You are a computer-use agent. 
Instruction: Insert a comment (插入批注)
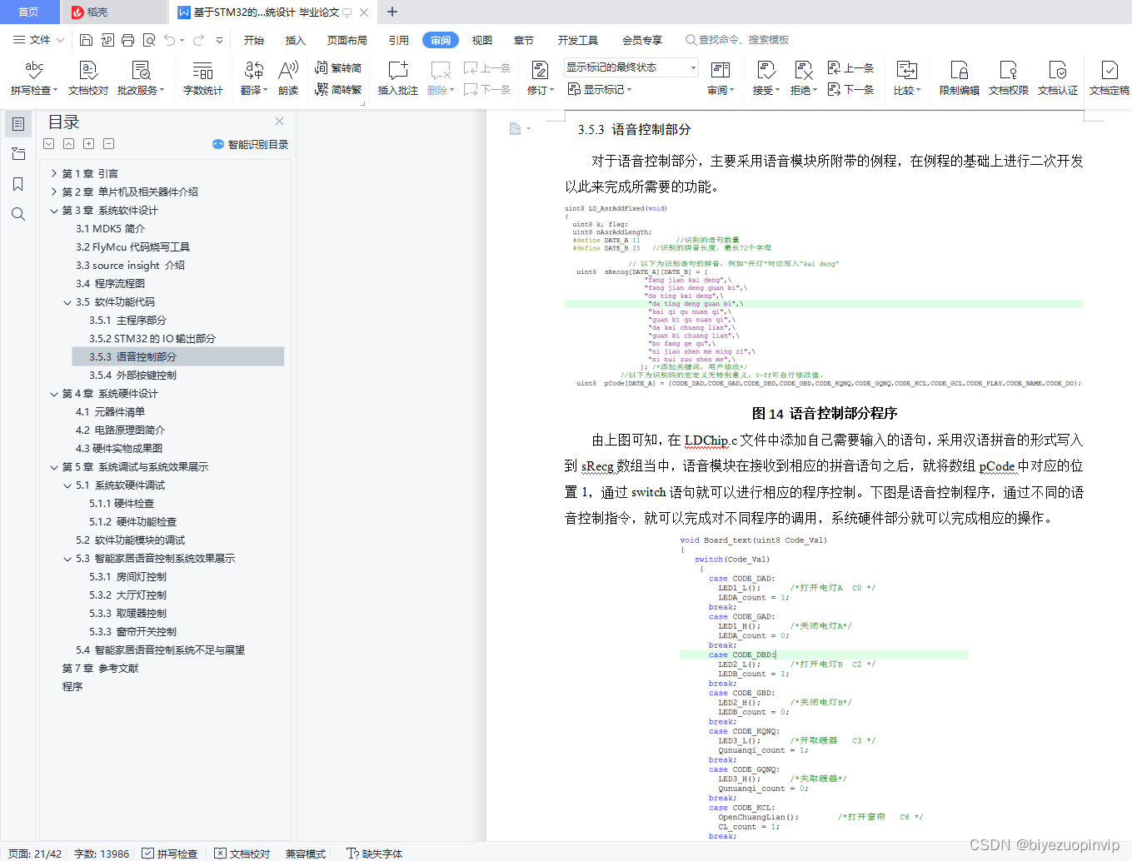click(x=398, y=78)
